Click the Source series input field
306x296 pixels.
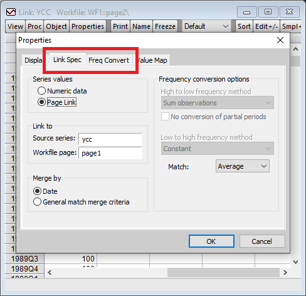pyautogui.click(x=110, y=139)
